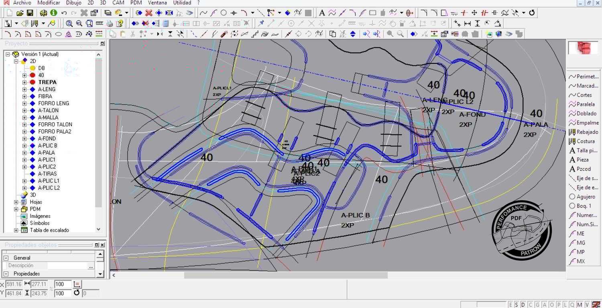Expand the Tabla de escalado node

[16, 230]
